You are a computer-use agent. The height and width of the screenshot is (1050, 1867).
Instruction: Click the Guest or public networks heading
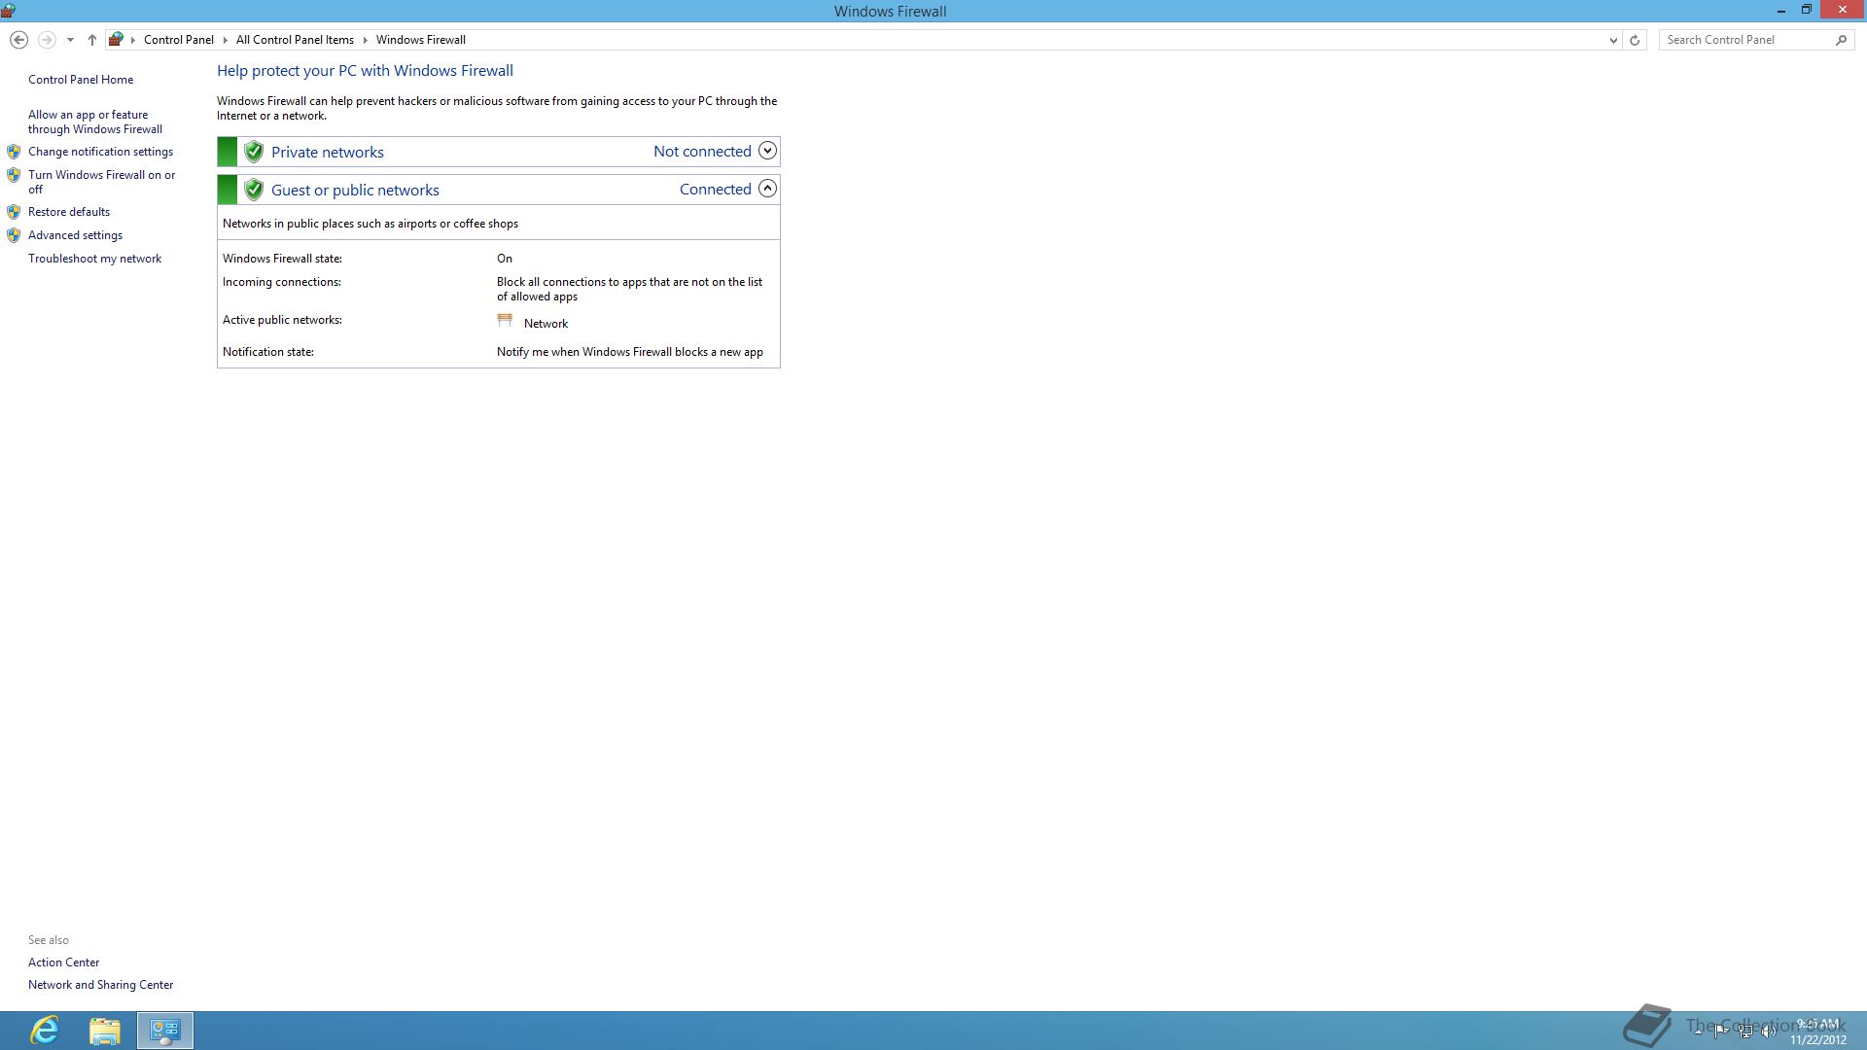point(355,190)
